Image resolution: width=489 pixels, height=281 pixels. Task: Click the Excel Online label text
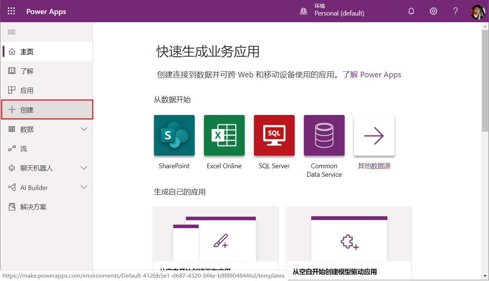[224, 166]
